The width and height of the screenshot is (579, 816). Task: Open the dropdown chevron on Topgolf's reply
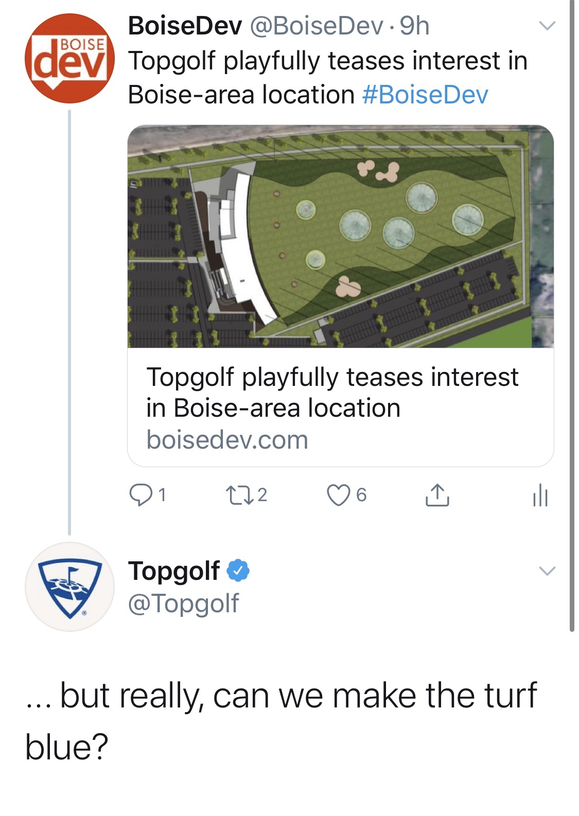(548, 570)
